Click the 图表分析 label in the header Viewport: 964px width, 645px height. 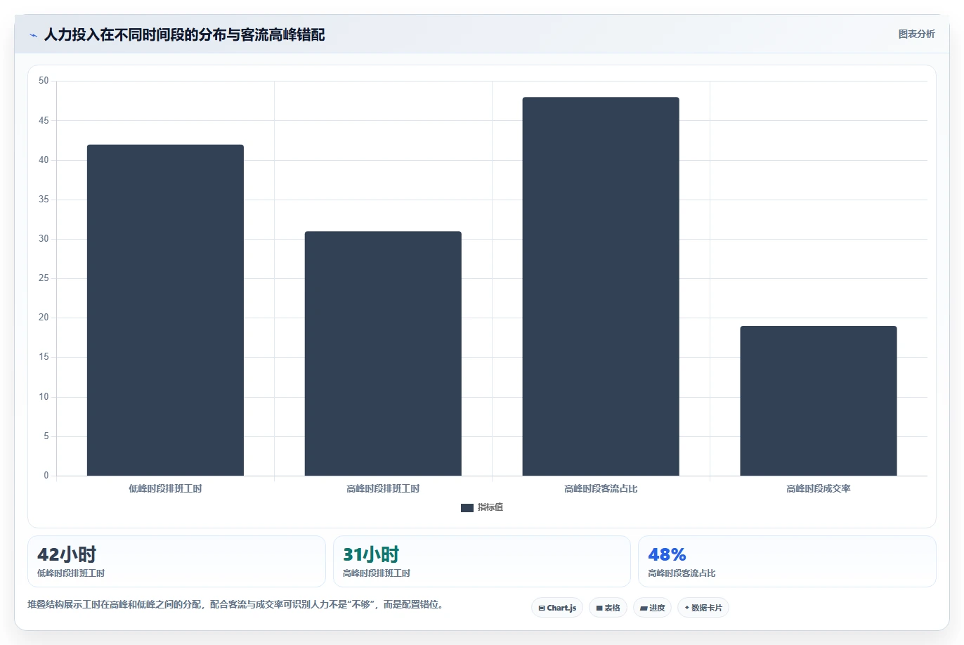[916, 34]
